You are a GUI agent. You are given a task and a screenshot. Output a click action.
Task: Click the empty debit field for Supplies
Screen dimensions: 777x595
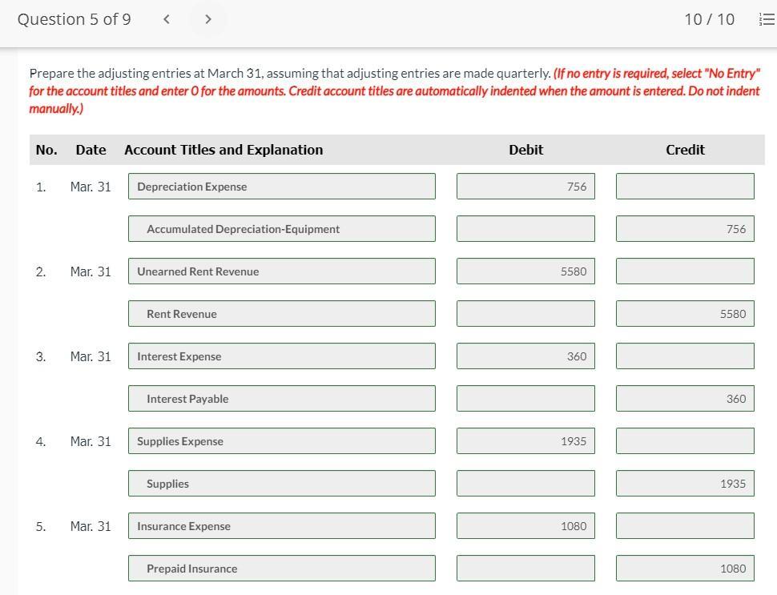click(x=525, y=484)
